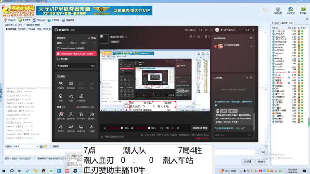Select the ImageShow.exe source row
310x174 pixels.
tap(76, 48)
